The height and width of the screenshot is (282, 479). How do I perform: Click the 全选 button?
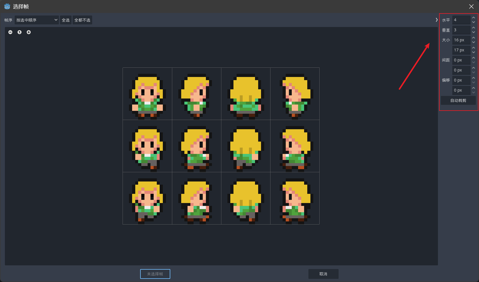pos(66,20)
